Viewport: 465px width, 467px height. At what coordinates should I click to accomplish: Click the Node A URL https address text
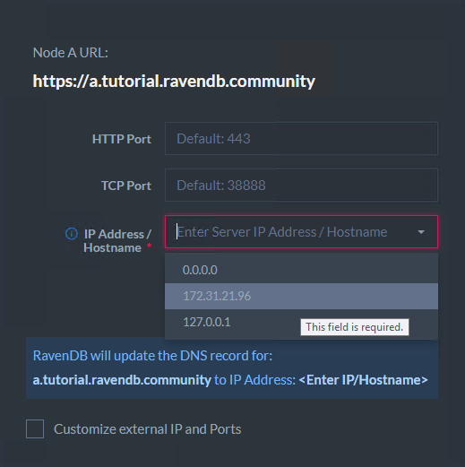coord(174,82)
